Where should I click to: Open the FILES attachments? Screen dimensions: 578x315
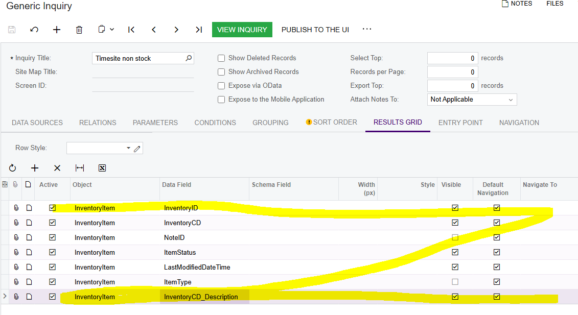555,4
